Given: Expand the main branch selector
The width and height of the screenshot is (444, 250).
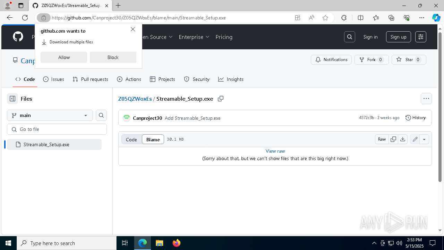Looking at the screenshot, I should [x=50, y=115].
